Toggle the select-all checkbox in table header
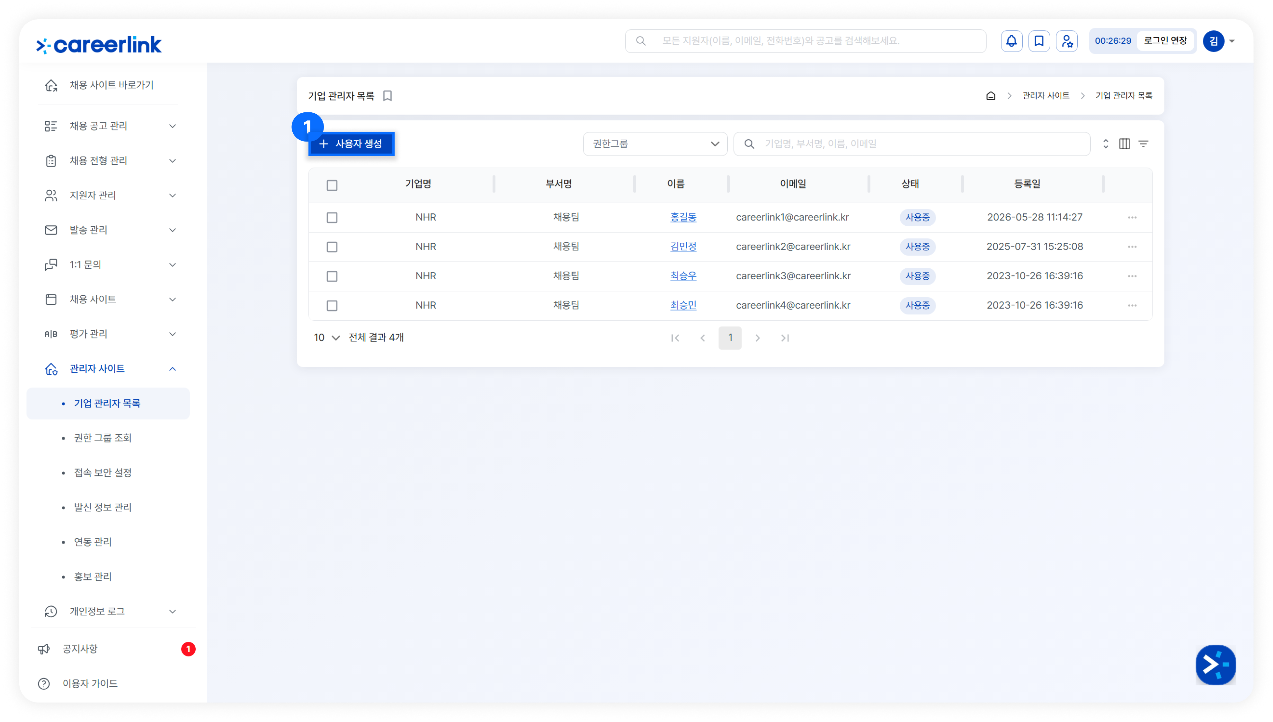This screenshot has height=722, width=1273. coord(332,185)
